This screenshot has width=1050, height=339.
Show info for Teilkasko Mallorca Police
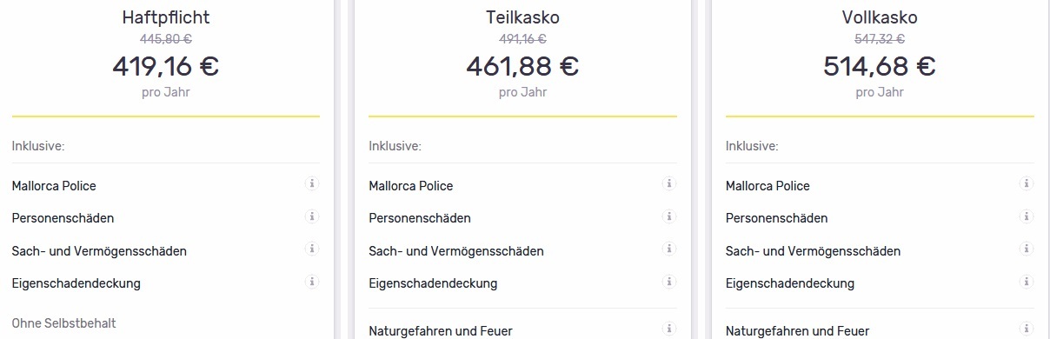(x=668, y=183)
